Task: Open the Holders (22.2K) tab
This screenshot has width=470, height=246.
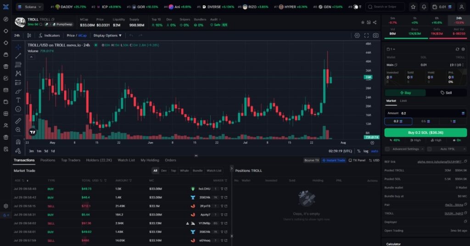Action: pos(99,160)
